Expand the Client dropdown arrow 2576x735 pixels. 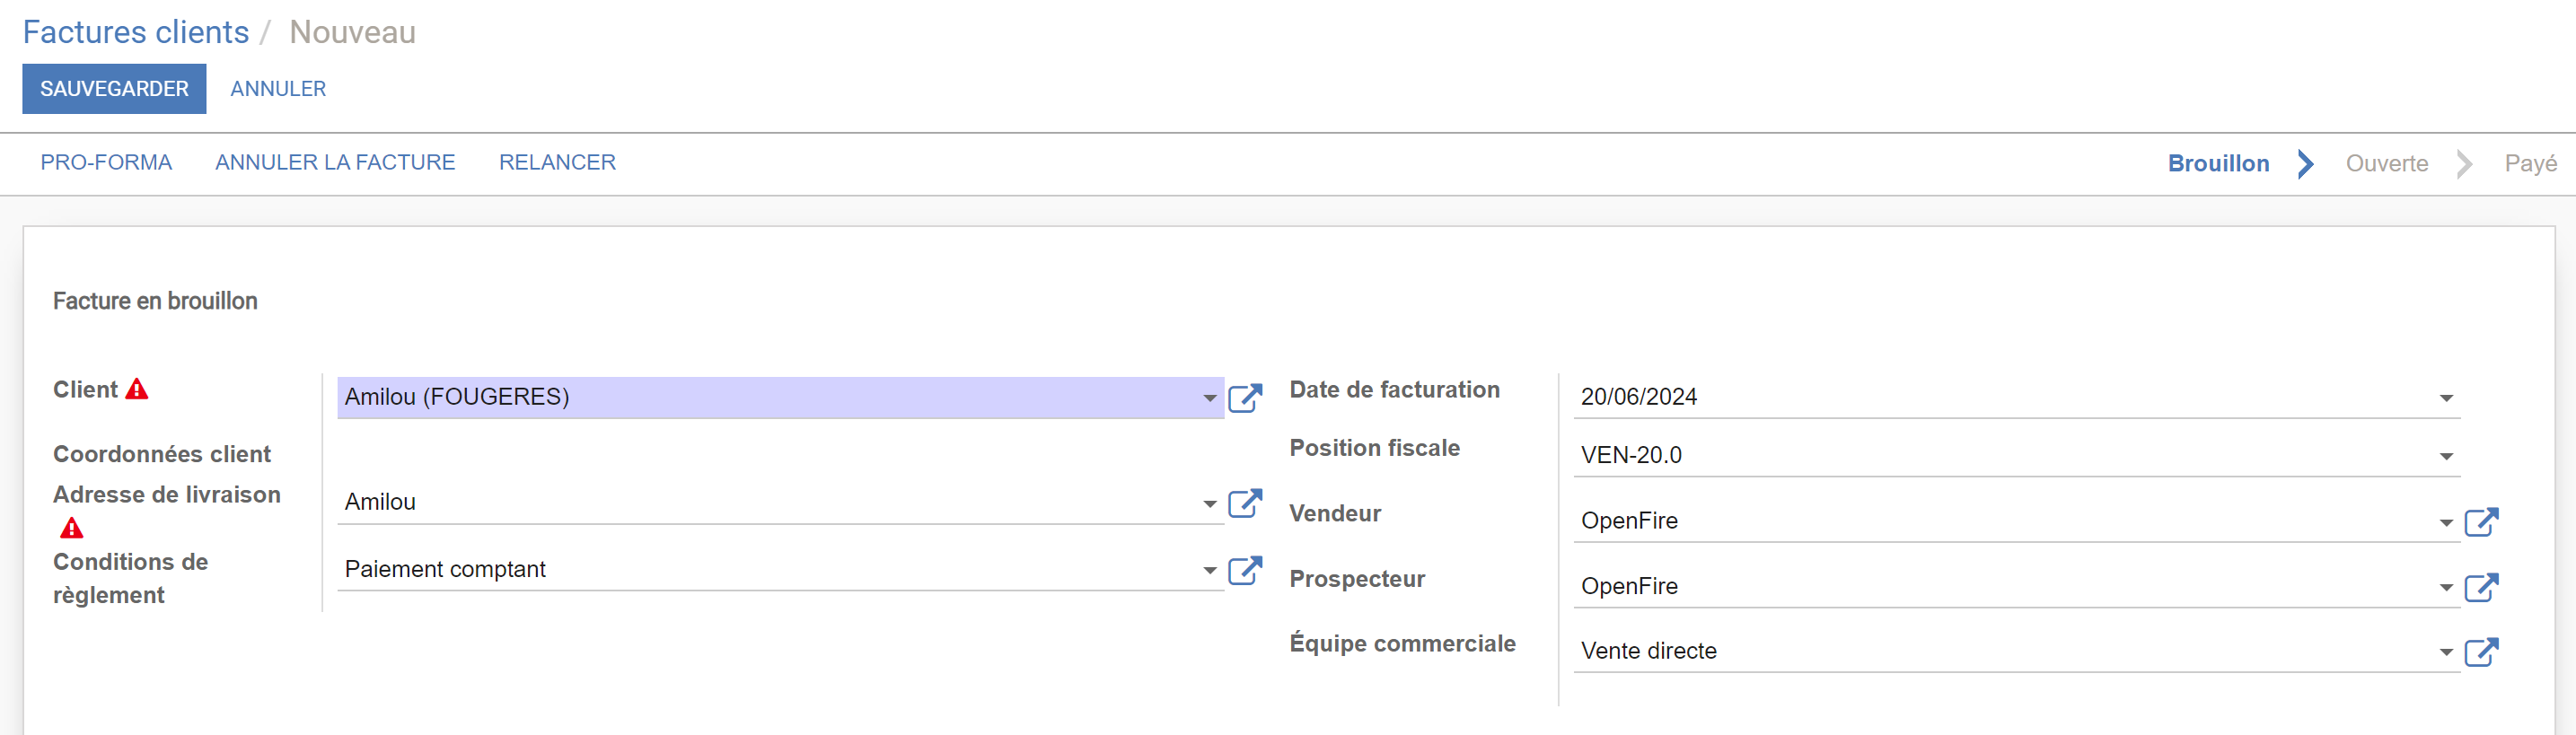click(1209, 398)
